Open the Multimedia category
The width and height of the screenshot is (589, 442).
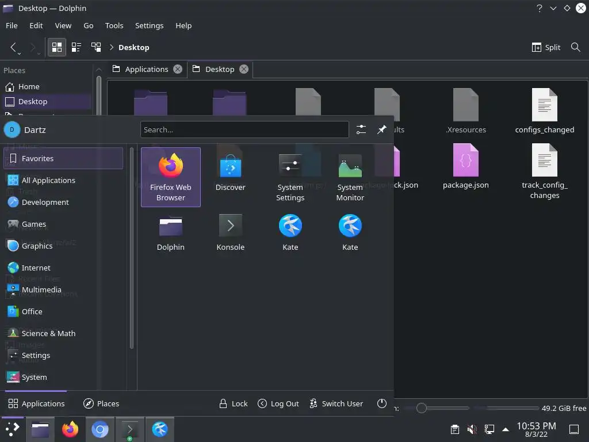coord(63,289)
